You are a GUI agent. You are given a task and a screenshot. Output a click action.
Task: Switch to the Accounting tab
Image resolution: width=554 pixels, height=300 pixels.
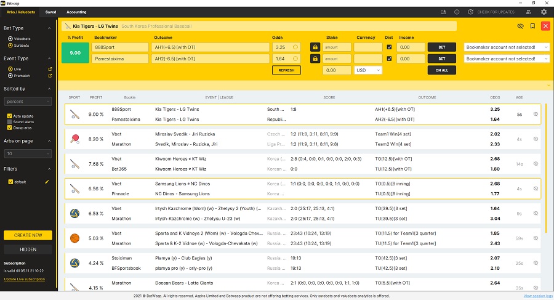point(76,12)
